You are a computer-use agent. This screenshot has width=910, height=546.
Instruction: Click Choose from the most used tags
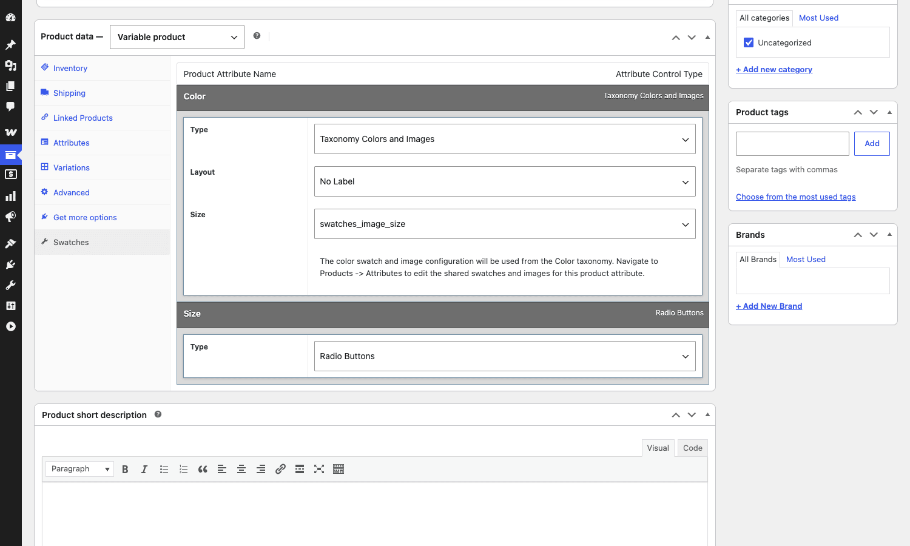point(796,197)
